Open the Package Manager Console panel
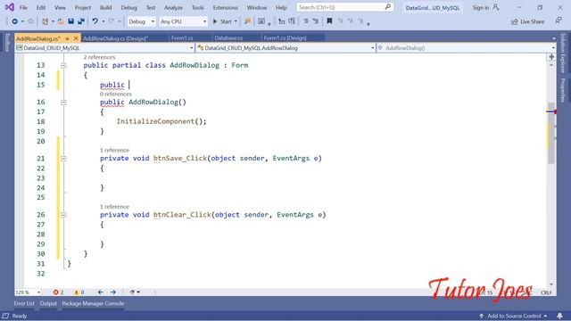 [93, 303]
